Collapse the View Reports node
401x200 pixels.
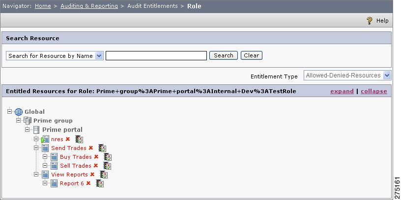[x=36, y=174]
